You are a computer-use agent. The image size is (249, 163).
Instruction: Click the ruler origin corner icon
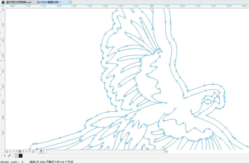click(x=3, y=6)
